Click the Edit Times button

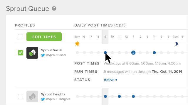coord(44,37)
